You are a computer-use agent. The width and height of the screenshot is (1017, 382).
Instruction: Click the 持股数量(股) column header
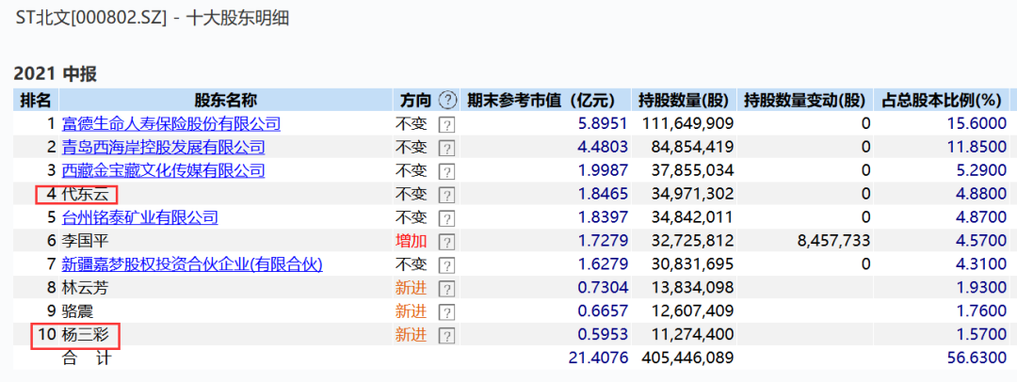click(685, 100)
